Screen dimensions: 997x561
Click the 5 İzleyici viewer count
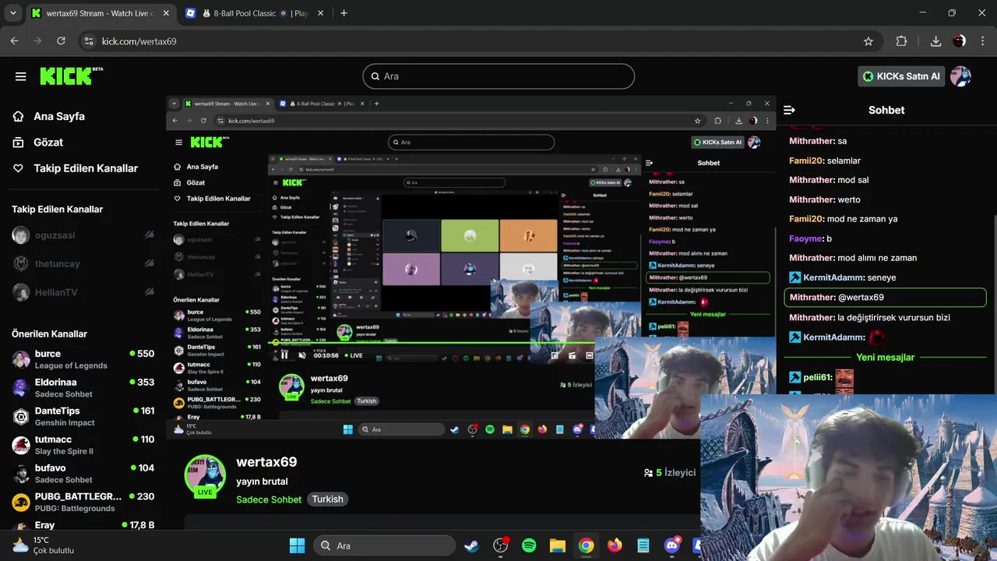click(x=670, y=472)
